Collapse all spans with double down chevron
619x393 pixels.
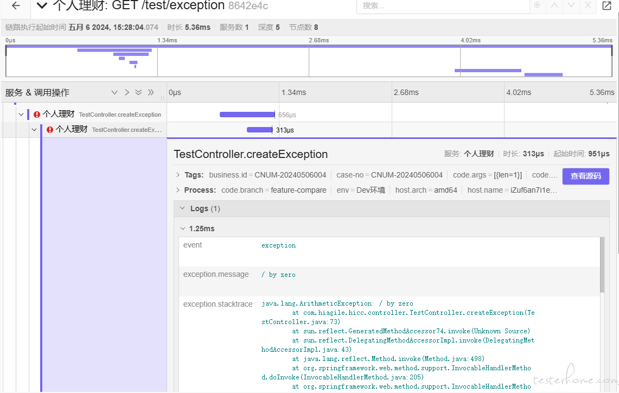click(x=138, y=92)
